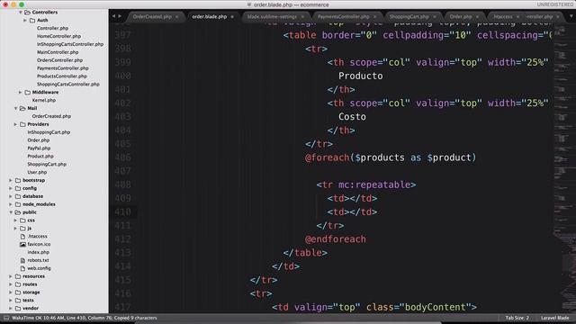
Task: Expand the storage folder
Action: 11,292
